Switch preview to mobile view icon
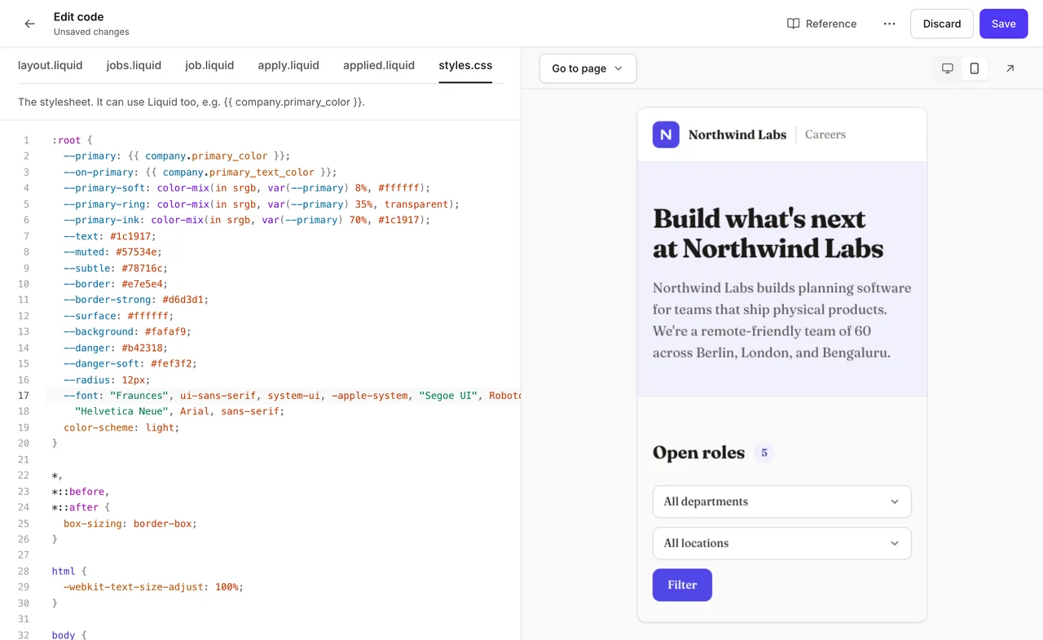1043x640 pixels. (x=974, y=68)
